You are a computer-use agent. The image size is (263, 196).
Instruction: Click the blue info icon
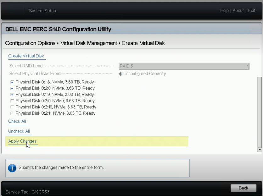(x=12, y=168)
